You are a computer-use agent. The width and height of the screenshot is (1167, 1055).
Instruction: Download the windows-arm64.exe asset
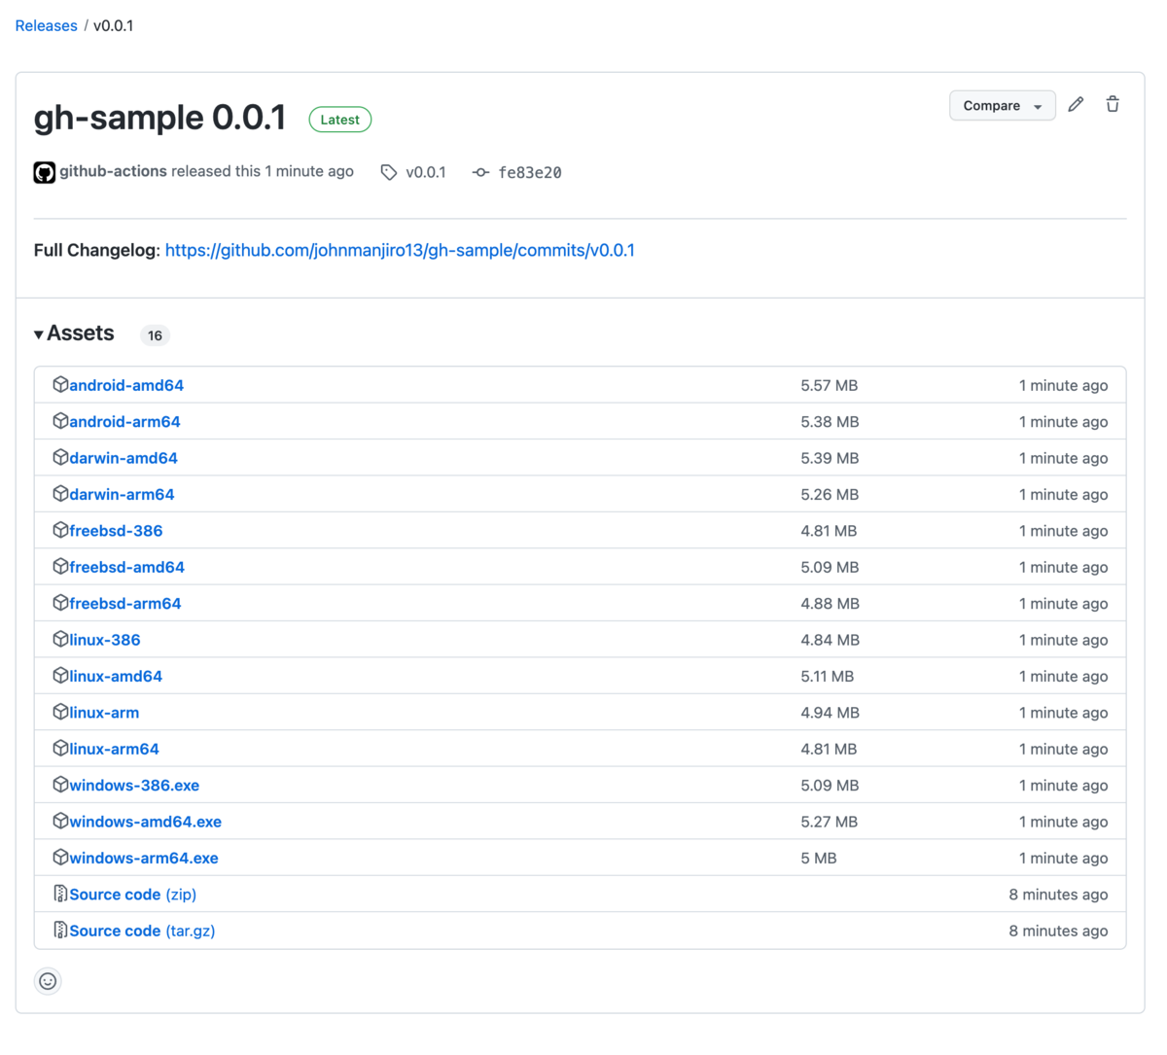pyautogui.click(x=144, y=858)
